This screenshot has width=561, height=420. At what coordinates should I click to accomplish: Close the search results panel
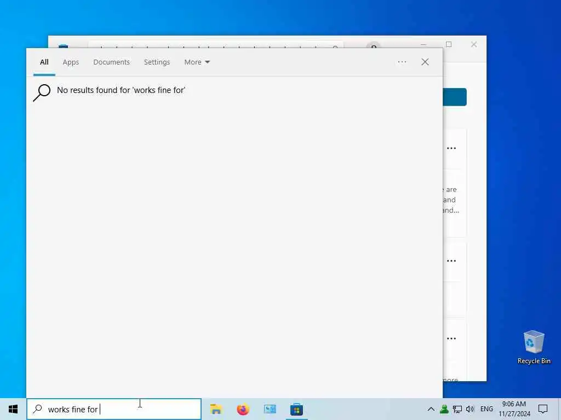[425, 62]
